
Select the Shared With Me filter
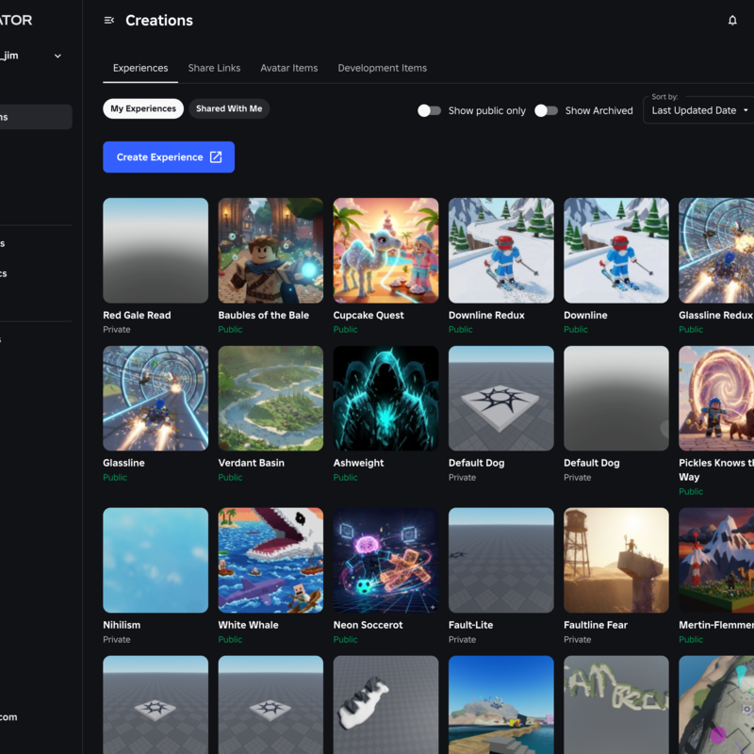click(229, 108)
